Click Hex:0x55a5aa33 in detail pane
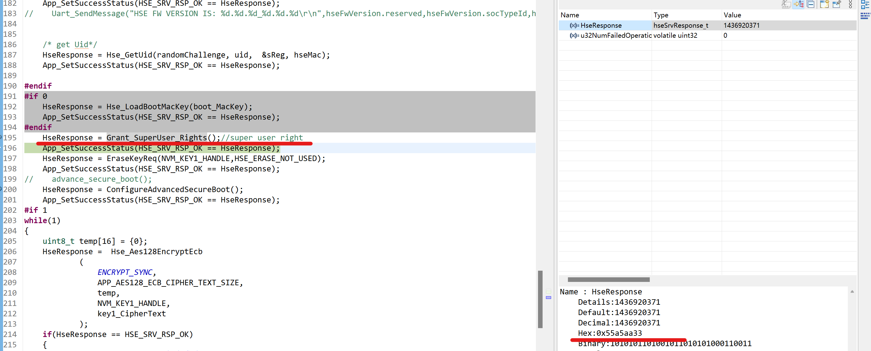 tap(610, 333)
